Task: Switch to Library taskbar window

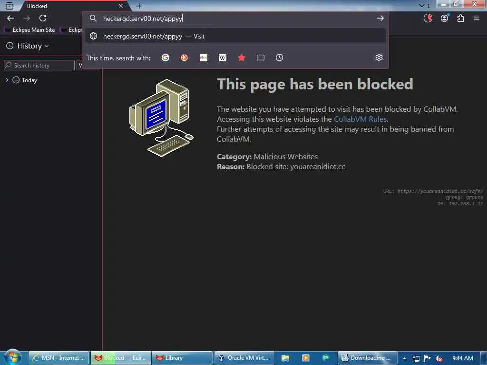Action: (182, 358)
